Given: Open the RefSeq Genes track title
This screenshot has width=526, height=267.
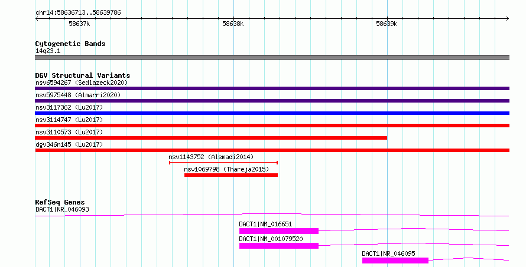Looking at the screenshot, I should (x=60, y=202).
